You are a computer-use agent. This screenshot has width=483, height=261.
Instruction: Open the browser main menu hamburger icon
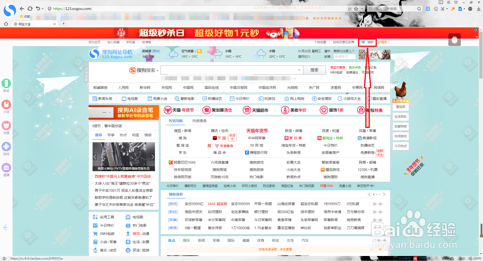(x=449, y=2)
